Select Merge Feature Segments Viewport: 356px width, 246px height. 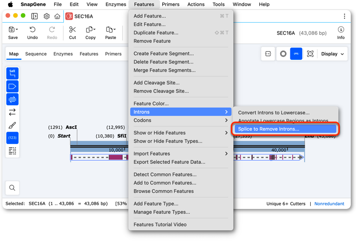point(181,70)
